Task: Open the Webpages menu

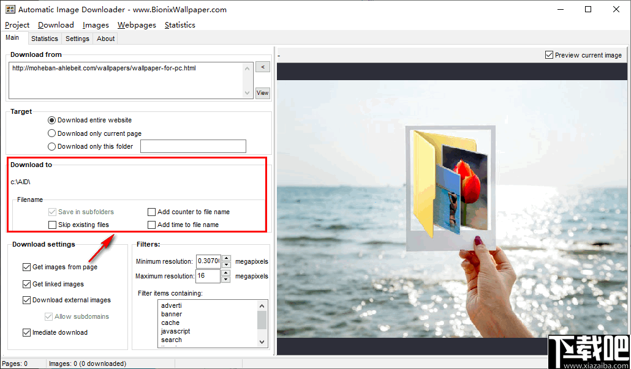Action: pos(137,24)
